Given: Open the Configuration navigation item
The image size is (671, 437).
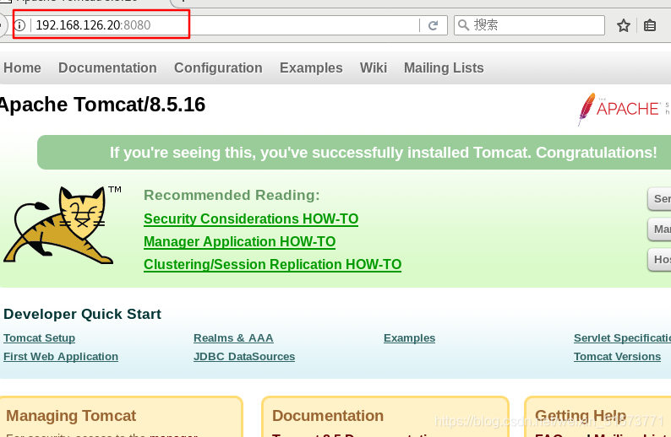Looking at the screenshot, I should click(218, 68).
